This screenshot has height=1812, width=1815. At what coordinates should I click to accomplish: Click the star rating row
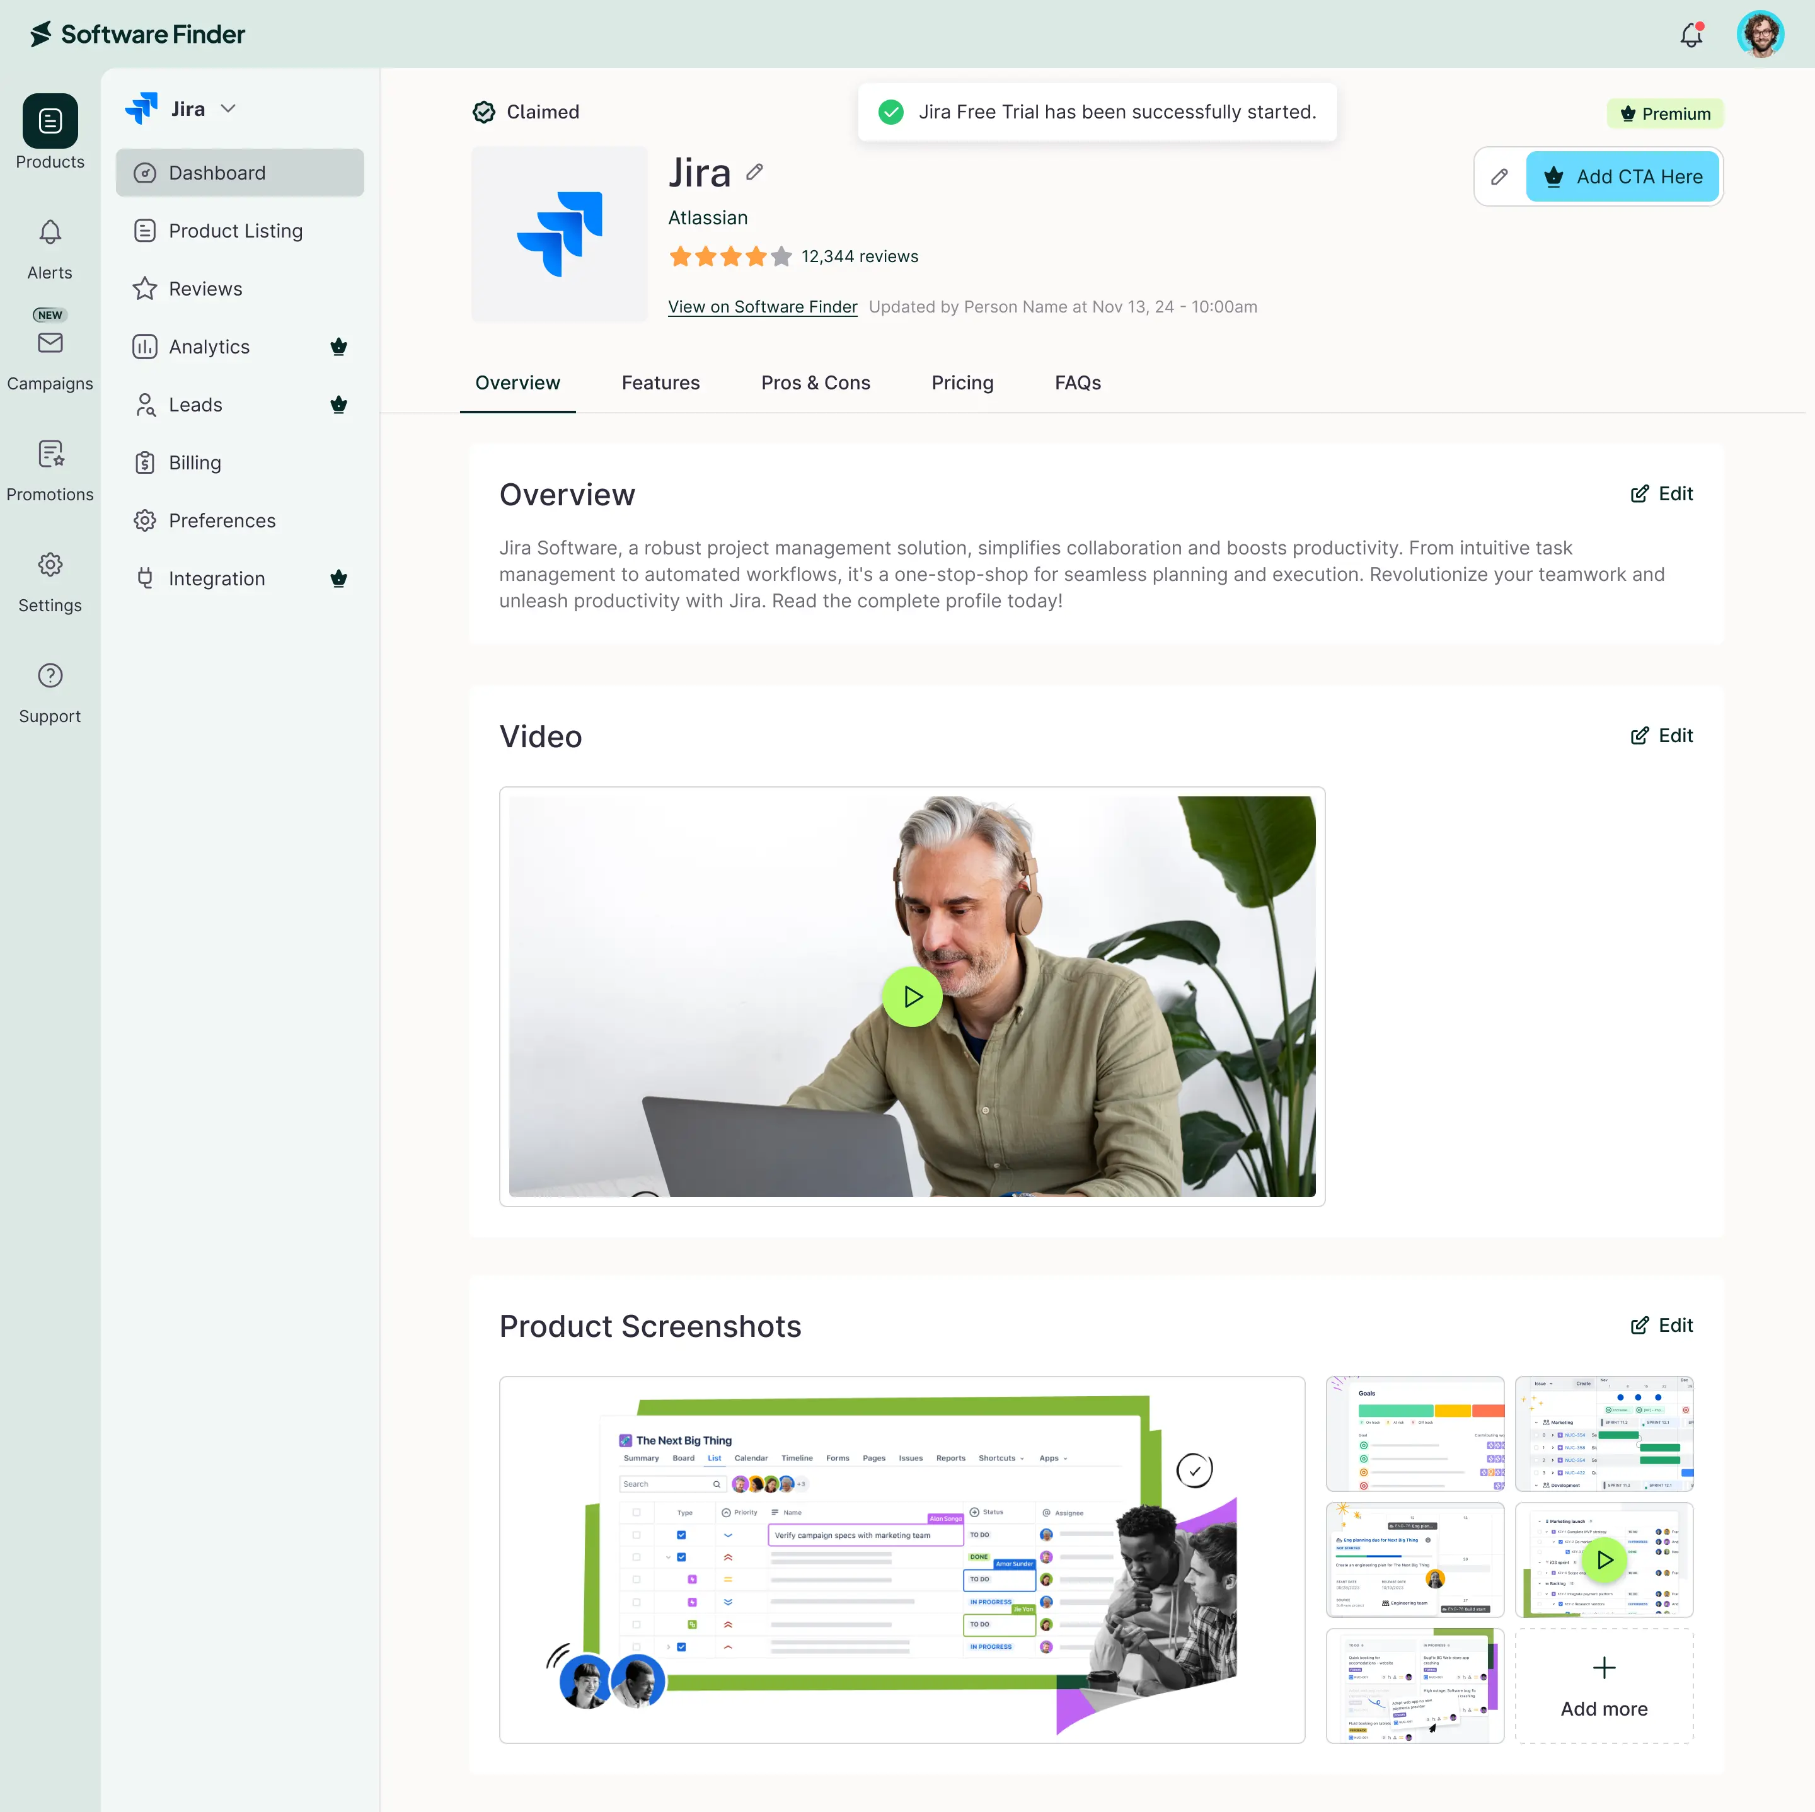click(730, 256)
